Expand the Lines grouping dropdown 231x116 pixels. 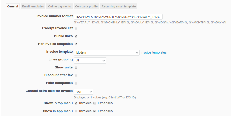90,60
